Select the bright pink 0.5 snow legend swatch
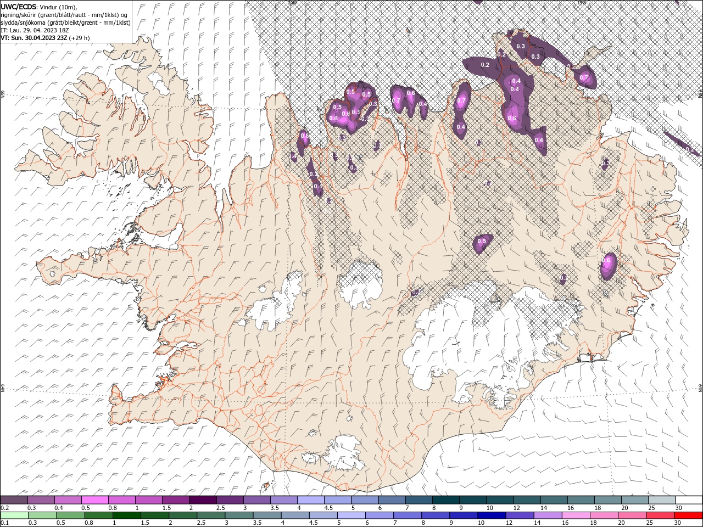Viewport: 703px width, 527px height. (x=94, y=500)
